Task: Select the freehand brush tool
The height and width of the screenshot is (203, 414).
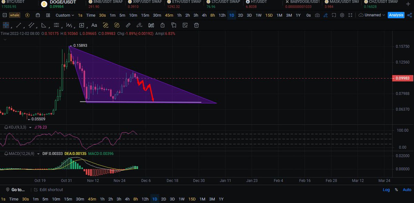Action: point(139,25)
